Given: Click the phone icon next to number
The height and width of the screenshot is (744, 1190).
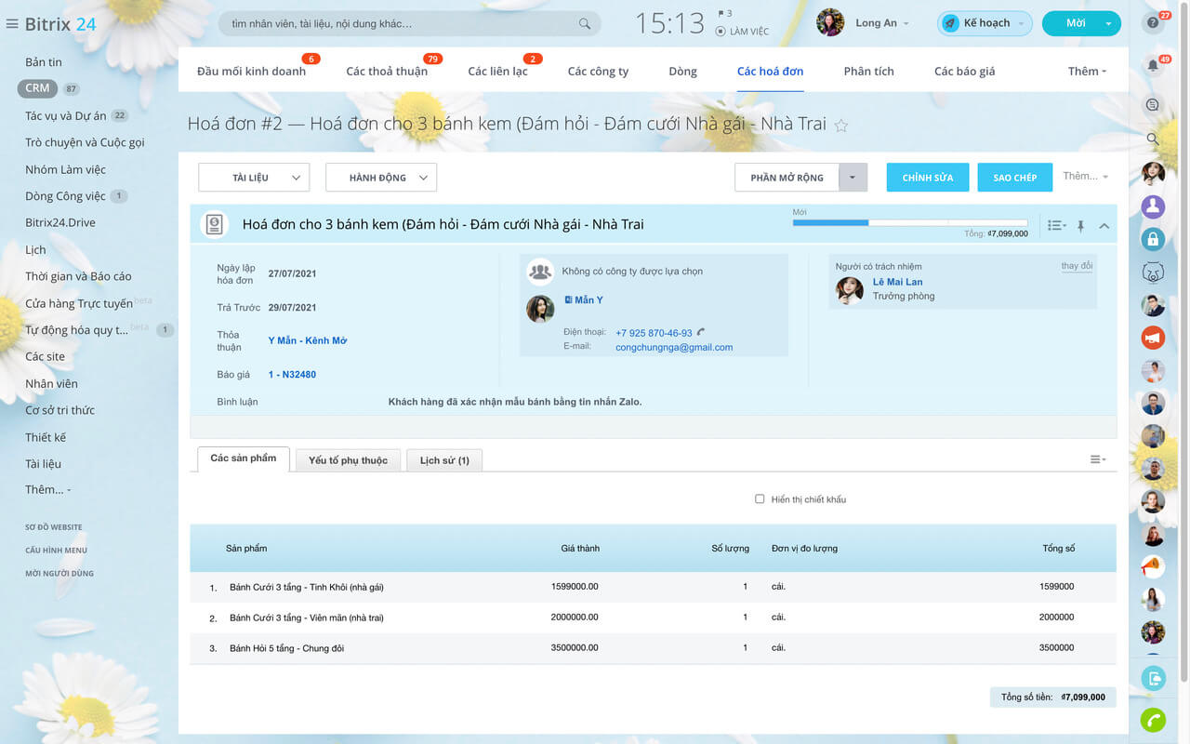Looking at the screenshot, I should [x=701, y=332].
